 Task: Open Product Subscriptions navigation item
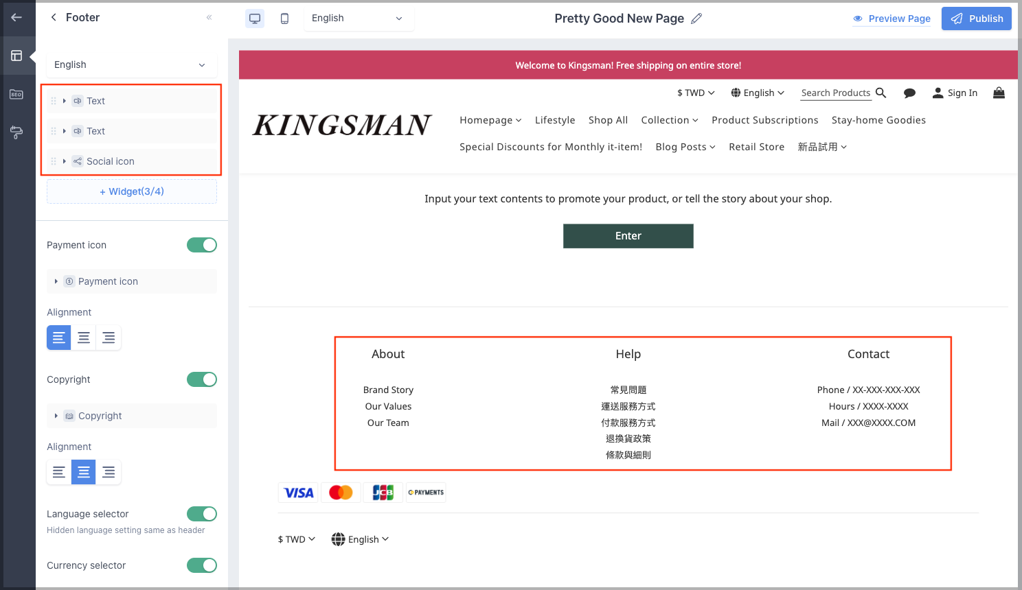[x=765, y=120]
